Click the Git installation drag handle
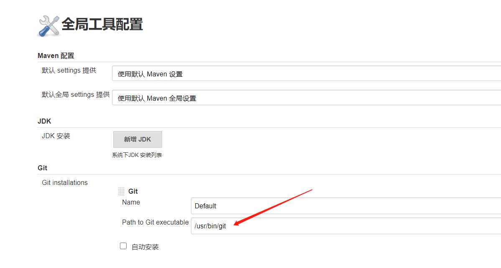 121,192
